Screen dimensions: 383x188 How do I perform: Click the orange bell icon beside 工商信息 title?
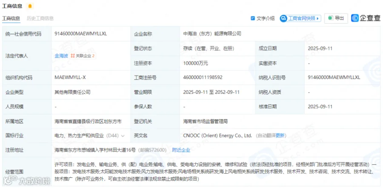coord(30,6)
